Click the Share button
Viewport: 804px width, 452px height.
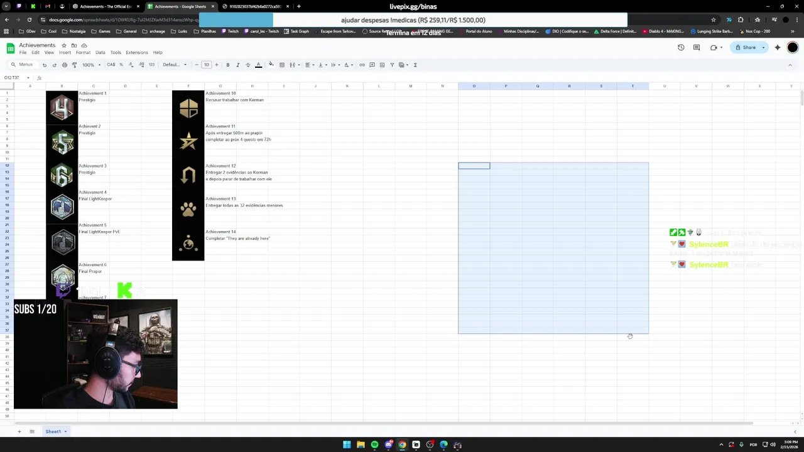(746, 48)
